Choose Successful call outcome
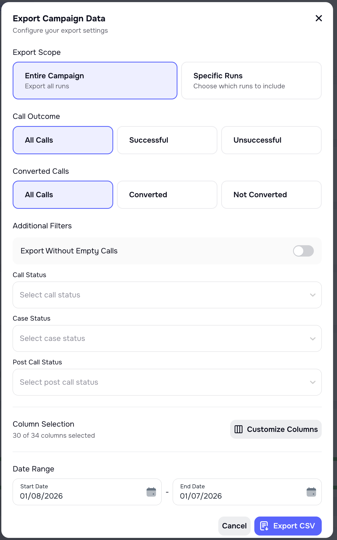Screen dimensions: 337x540 [167, 140]
